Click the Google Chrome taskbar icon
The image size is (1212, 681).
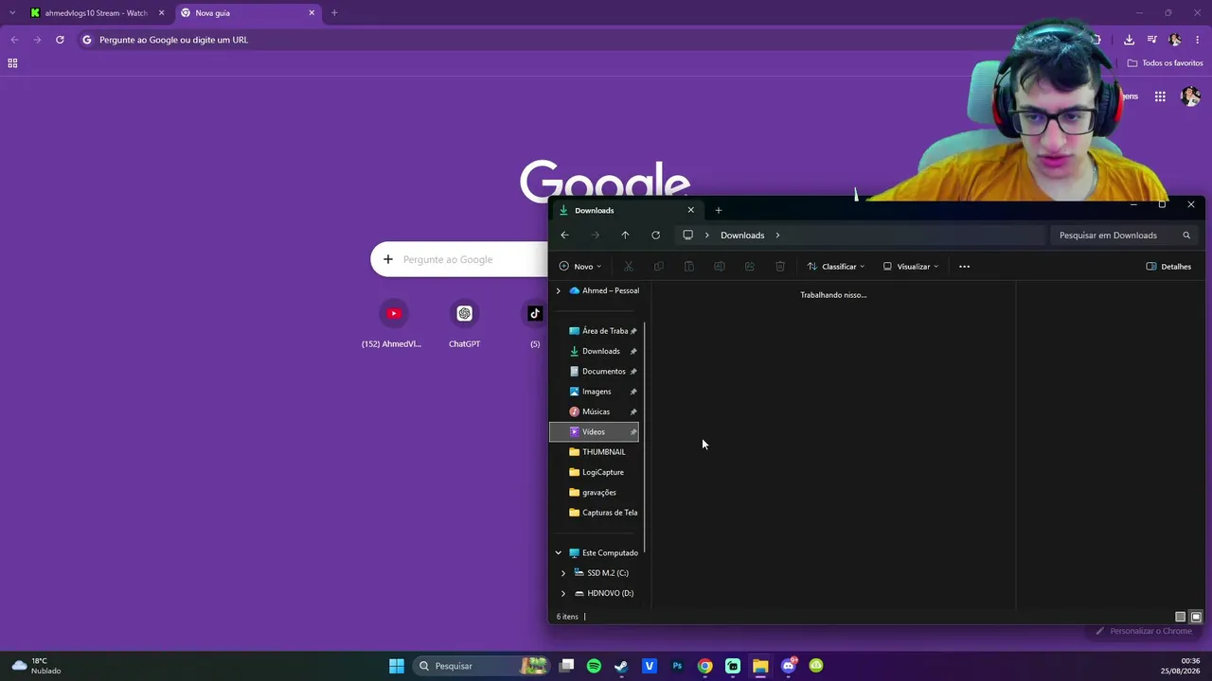704,666
